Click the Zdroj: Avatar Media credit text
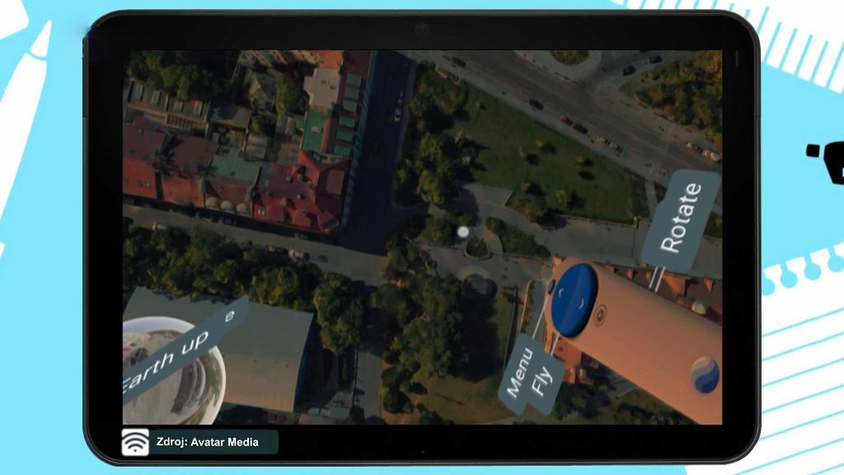The image size is (844, 475). coord(206,442)
